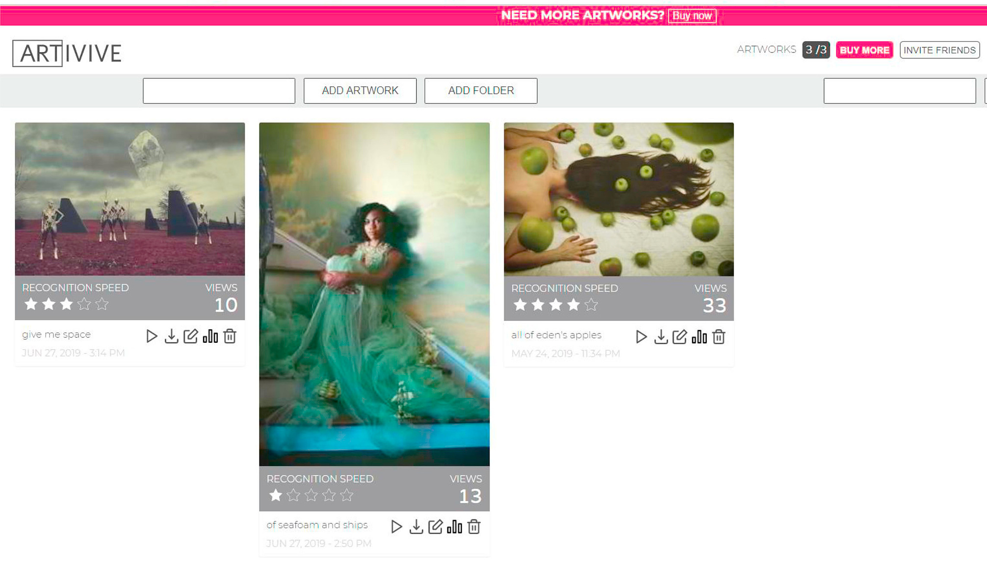987x588 pixels.
Task: Play the 'all of eden's apples' preview
Action: click(x=641, y=337)
